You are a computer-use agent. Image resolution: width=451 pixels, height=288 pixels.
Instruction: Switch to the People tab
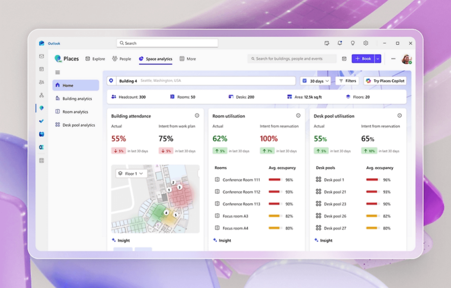122,59
